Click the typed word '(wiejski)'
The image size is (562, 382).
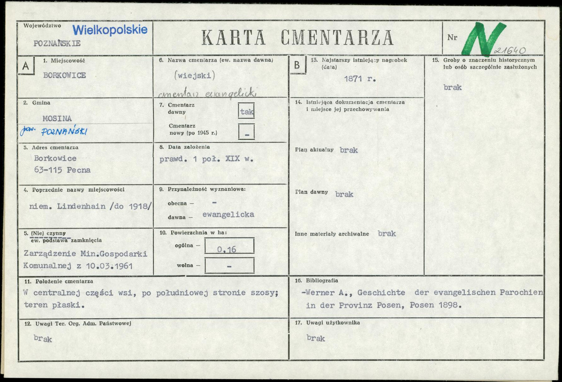[x=195, y=76]
